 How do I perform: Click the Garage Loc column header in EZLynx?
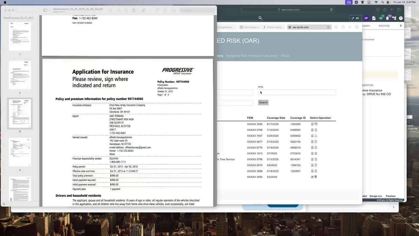[376, 196]
